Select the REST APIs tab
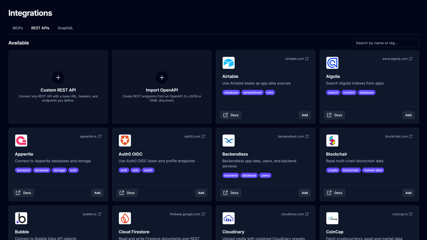Viewport: 427px width, 240px height. click(x=40, y=28)
